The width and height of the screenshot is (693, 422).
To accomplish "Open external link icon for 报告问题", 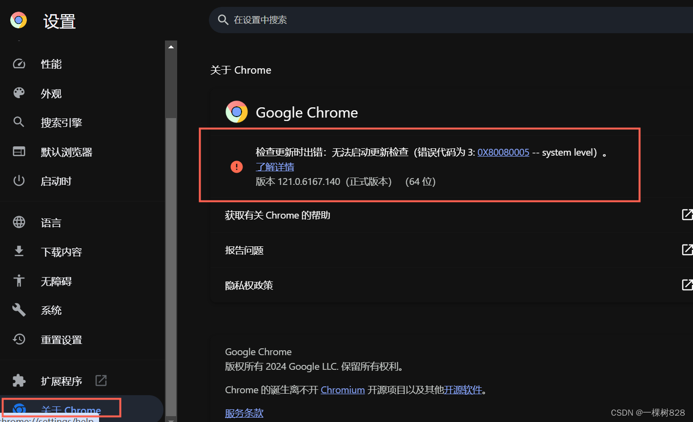I will [687, 250].
